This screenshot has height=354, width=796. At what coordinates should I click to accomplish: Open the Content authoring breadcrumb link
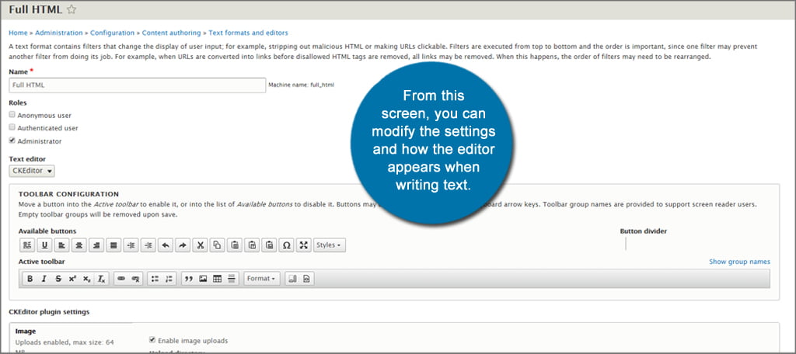(172, 33)
